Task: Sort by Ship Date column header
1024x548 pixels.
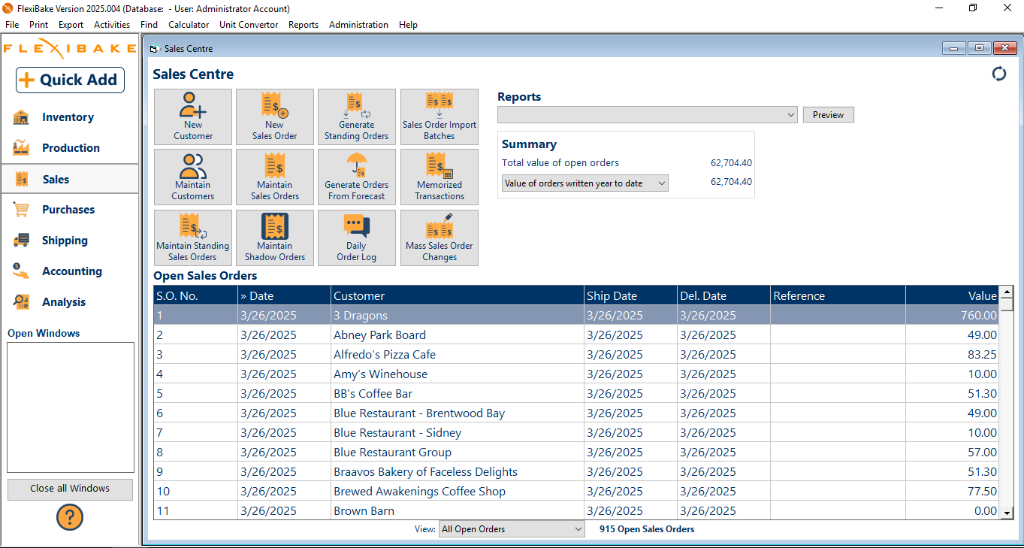Action: [630, 295]
